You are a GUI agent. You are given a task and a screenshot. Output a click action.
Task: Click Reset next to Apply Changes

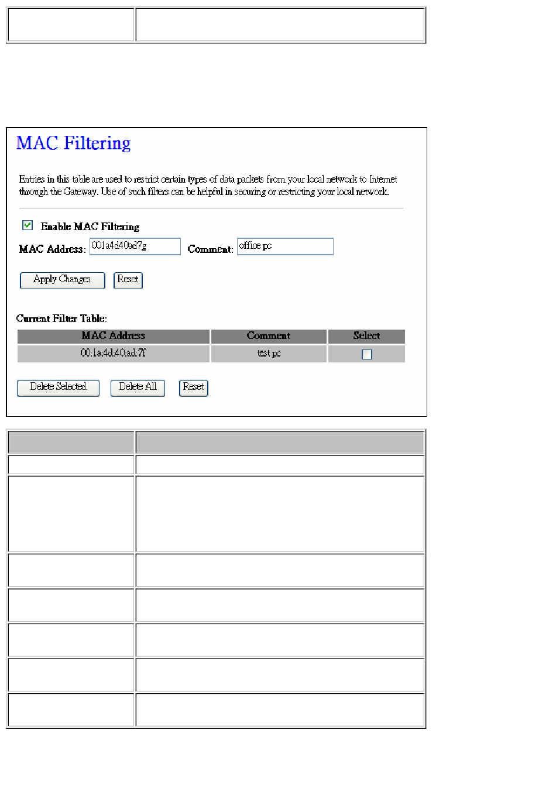pos(128,280)
